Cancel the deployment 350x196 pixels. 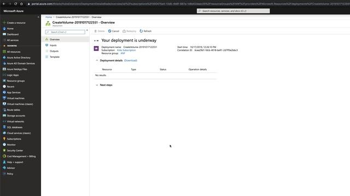(x=114, y=31)
